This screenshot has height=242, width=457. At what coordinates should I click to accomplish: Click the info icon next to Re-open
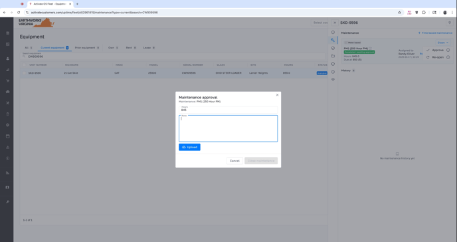[448, 57]
